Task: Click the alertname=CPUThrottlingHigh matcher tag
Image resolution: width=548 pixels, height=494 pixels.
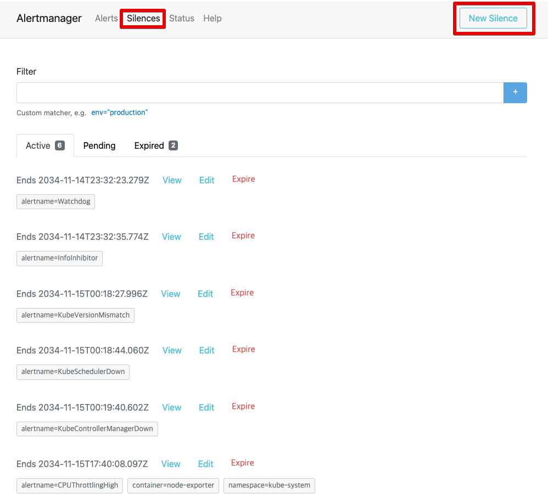Action: pyautogui.click(x=70, y=486)
